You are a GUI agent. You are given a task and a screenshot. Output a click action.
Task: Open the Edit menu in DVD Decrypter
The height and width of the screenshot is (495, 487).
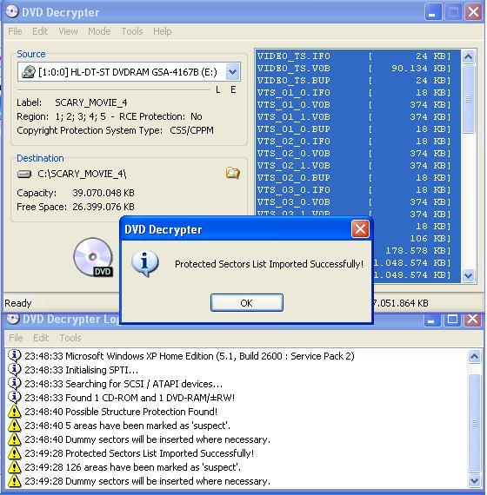coord(40,31)
